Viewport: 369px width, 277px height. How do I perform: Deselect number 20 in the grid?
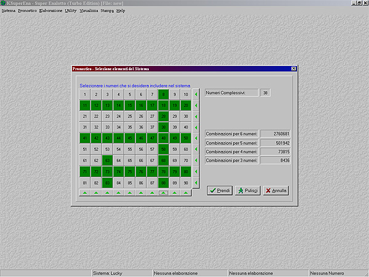(186, 105)
